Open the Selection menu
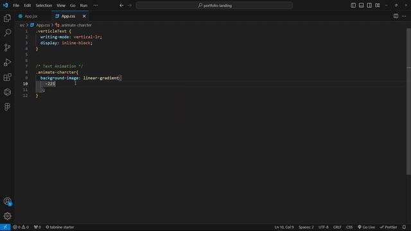 44,5
